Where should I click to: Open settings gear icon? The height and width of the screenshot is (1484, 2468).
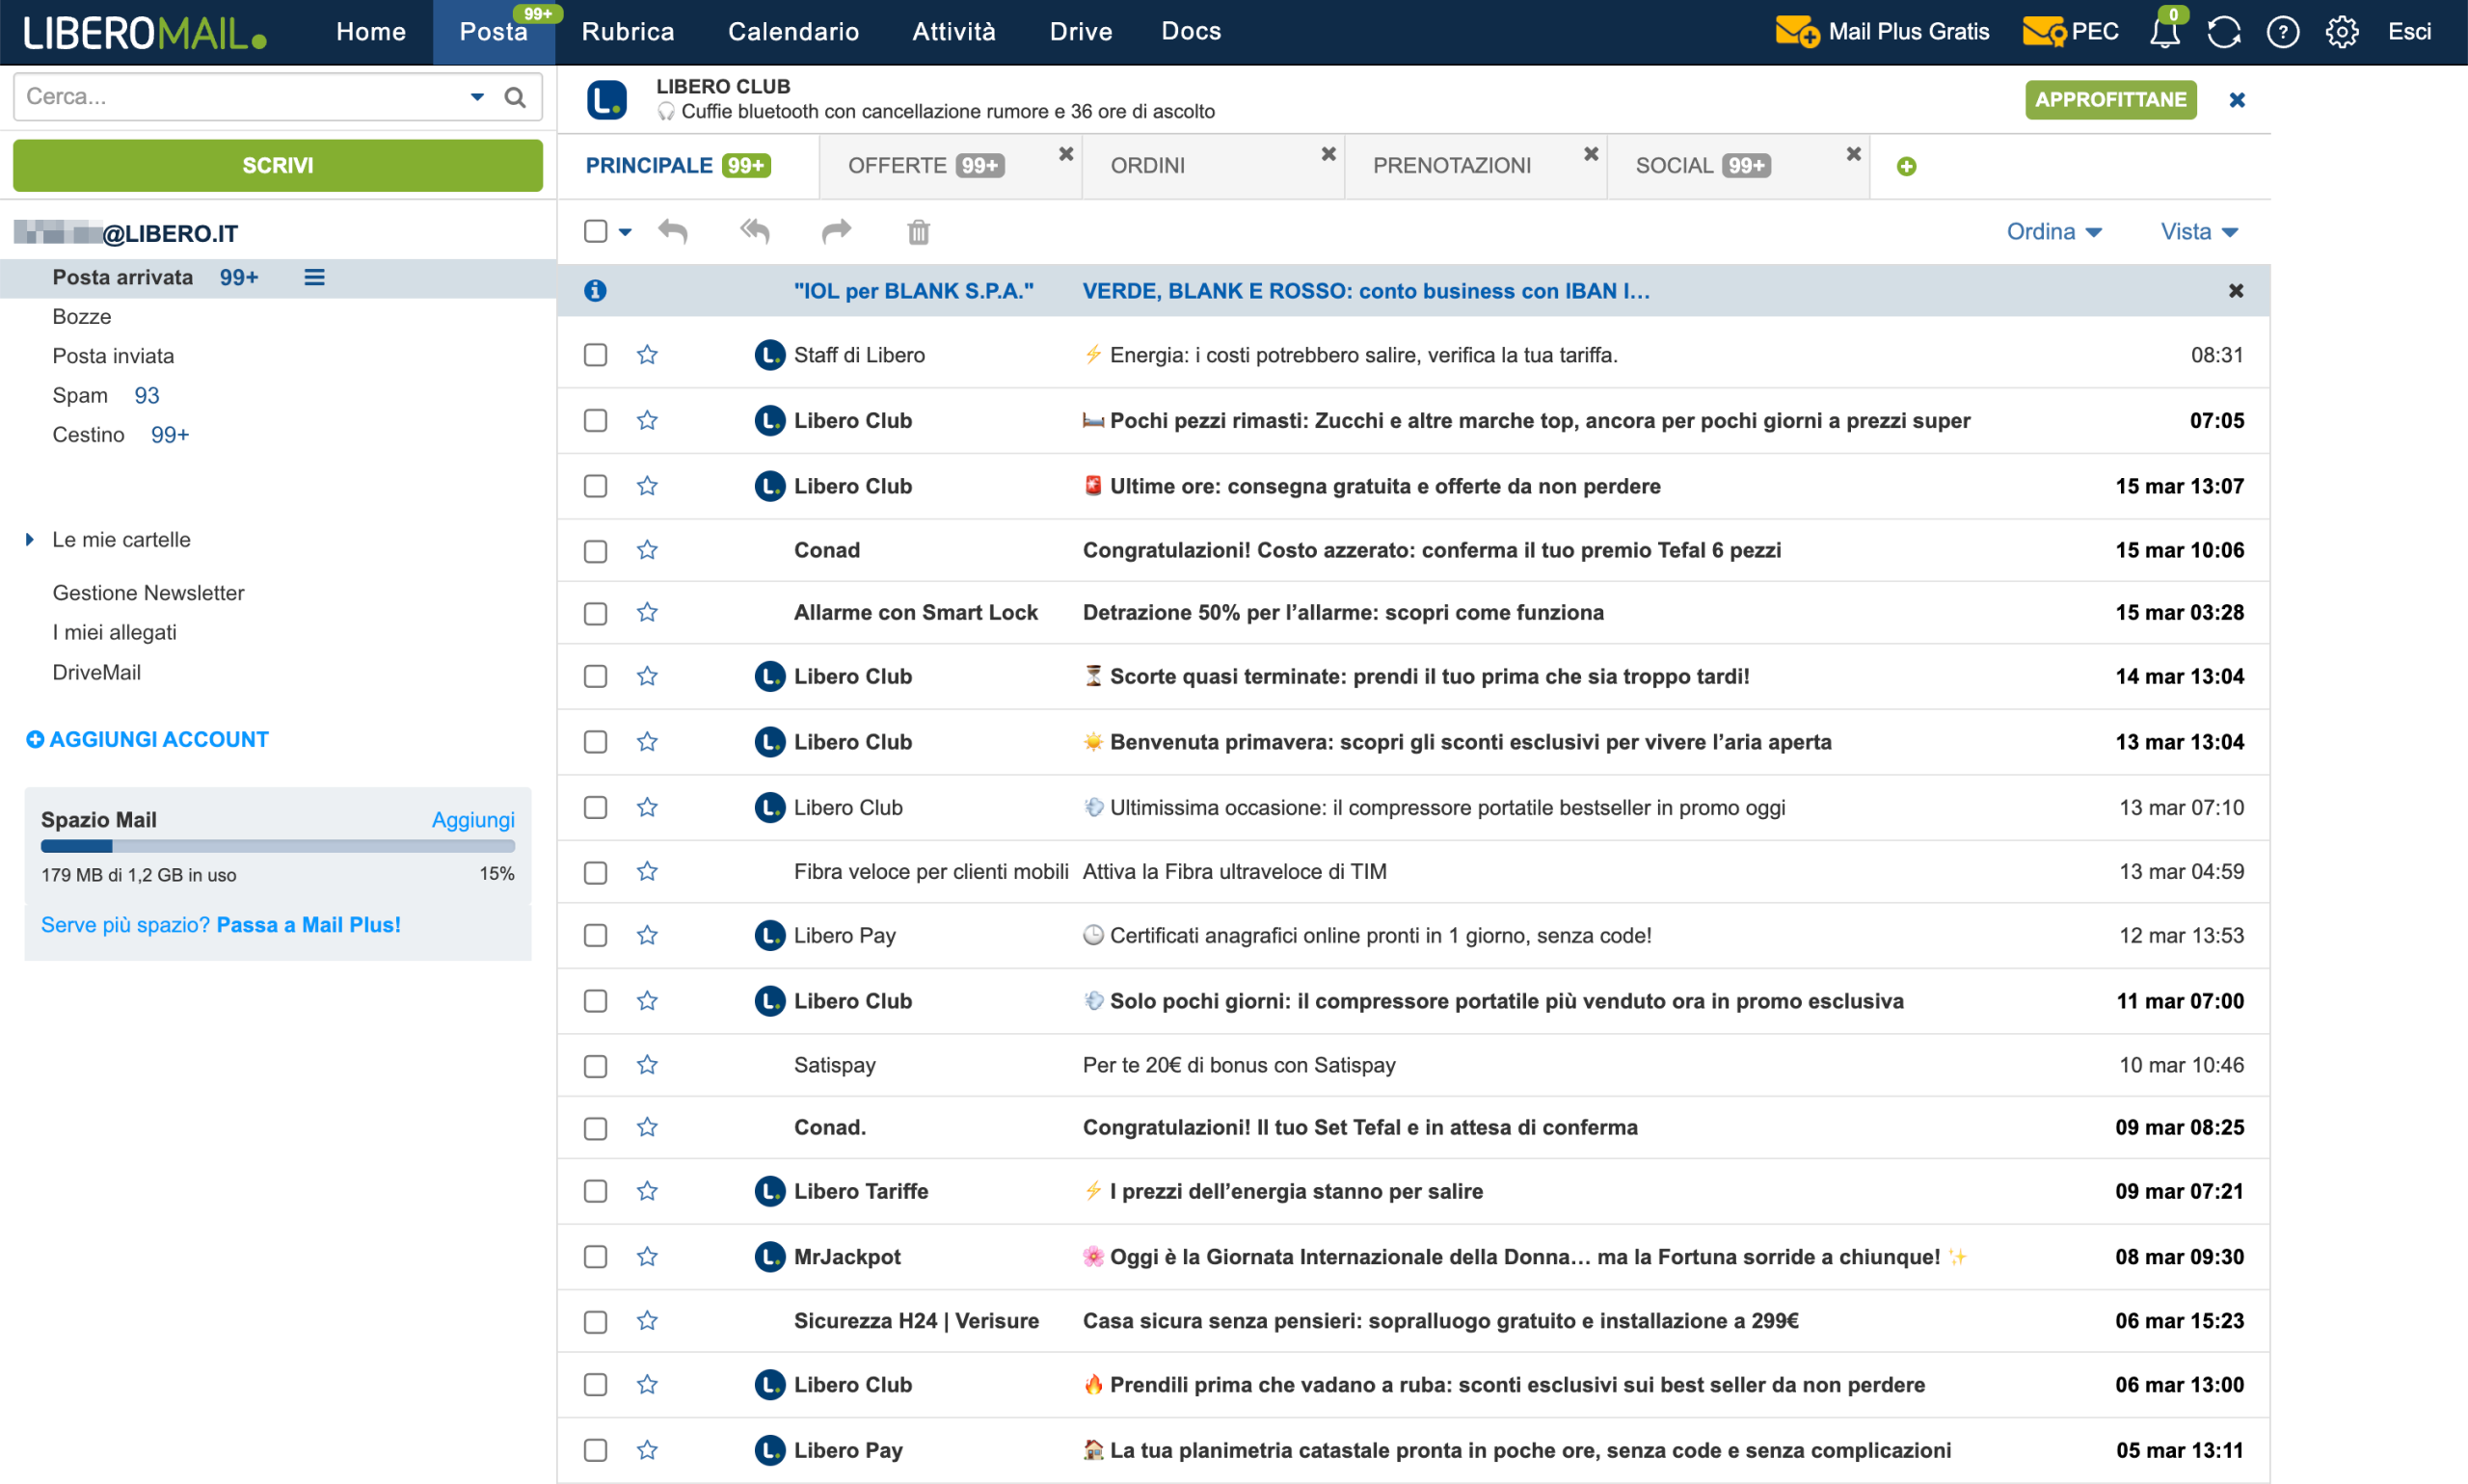[x=2341, y=33]
